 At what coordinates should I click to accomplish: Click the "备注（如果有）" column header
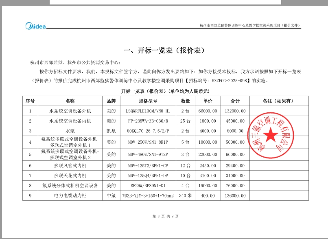pos(279,101)
